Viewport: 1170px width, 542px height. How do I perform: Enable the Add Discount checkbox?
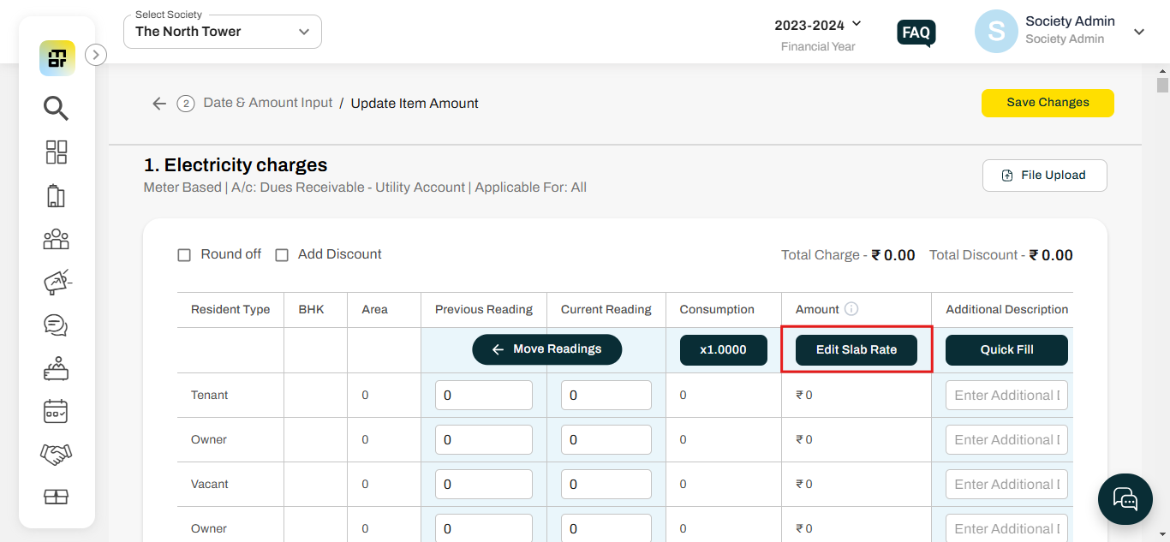pyautogui.click(x=283, y=254)
